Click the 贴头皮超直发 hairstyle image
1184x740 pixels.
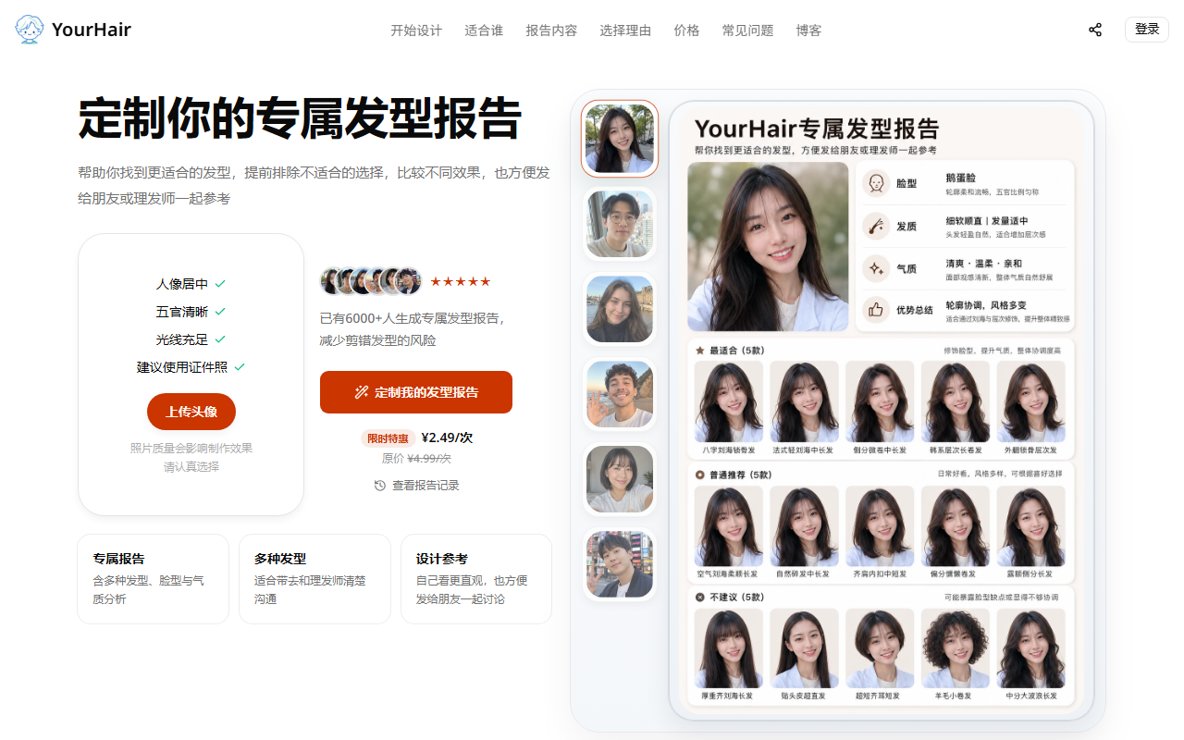click(x=805, y=648)
